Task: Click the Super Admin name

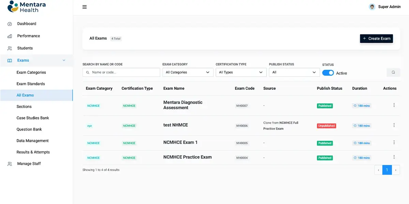Action: pyautogui.click(x=390, y=7)
